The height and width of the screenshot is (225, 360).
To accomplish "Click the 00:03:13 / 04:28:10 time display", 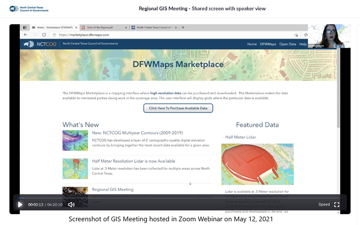I will click(x=45, y=204).
